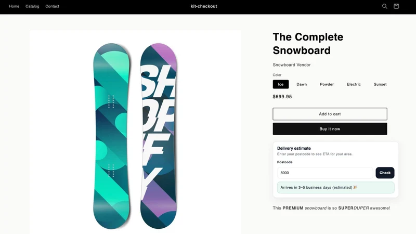Click the $699.95 price label
Screen dimensions: 416x234
pyautogui.click(x=282, y=97)
